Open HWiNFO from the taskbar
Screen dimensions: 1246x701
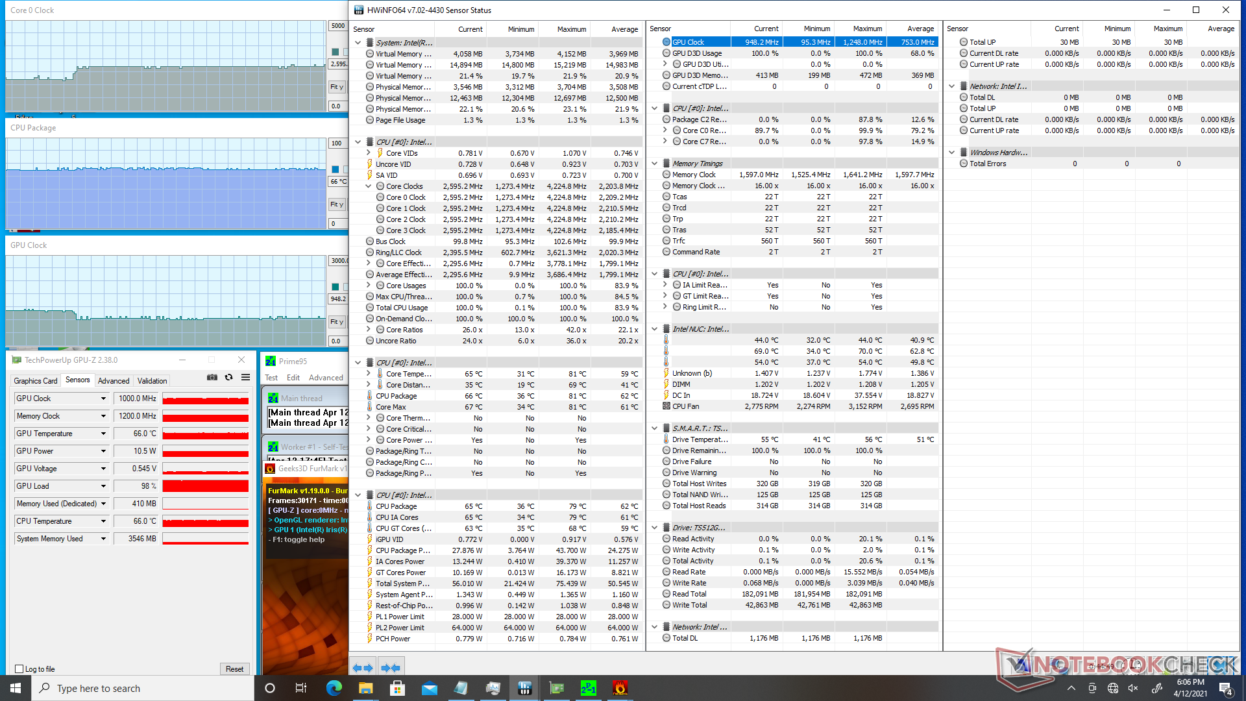(x=525, y=688)
